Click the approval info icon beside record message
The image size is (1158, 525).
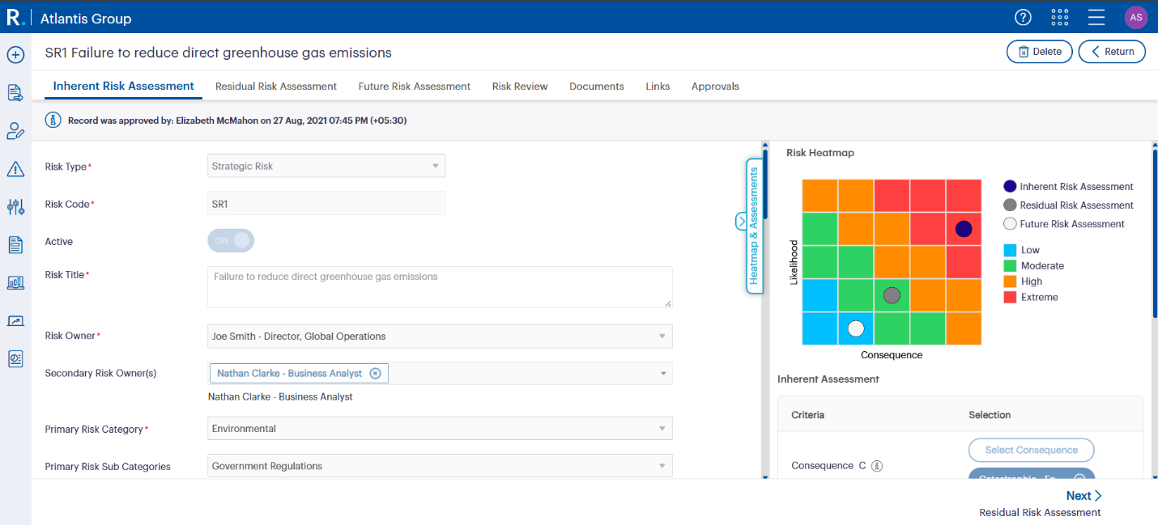[54, 121]
